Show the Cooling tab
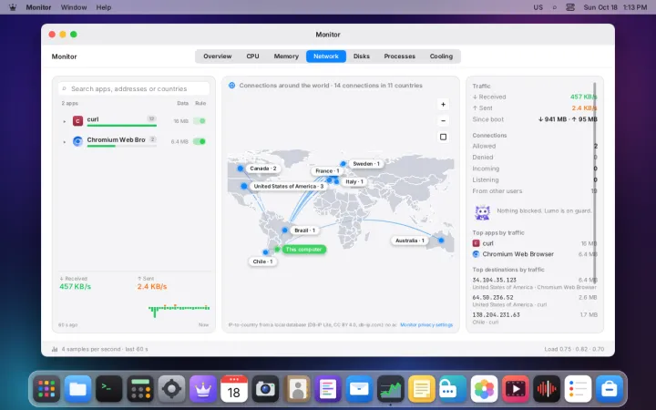The image size is (656, 410). [441, 56]
